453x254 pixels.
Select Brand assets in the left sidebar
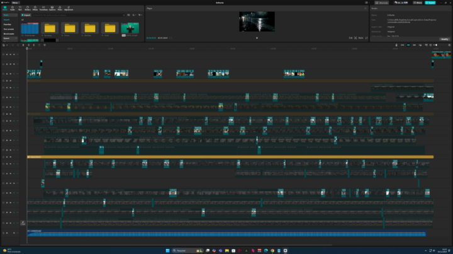(9, 33)
